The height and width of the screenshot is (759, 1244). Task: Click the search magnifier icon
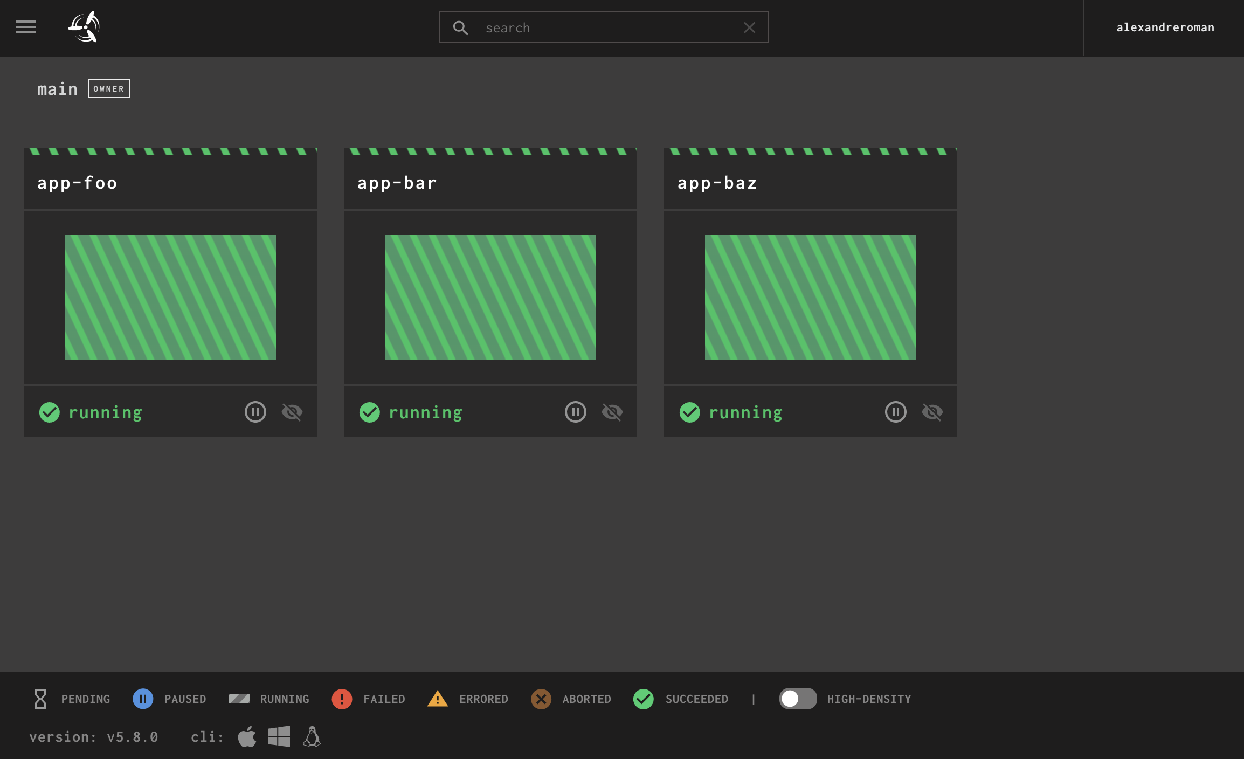point(460,27)
